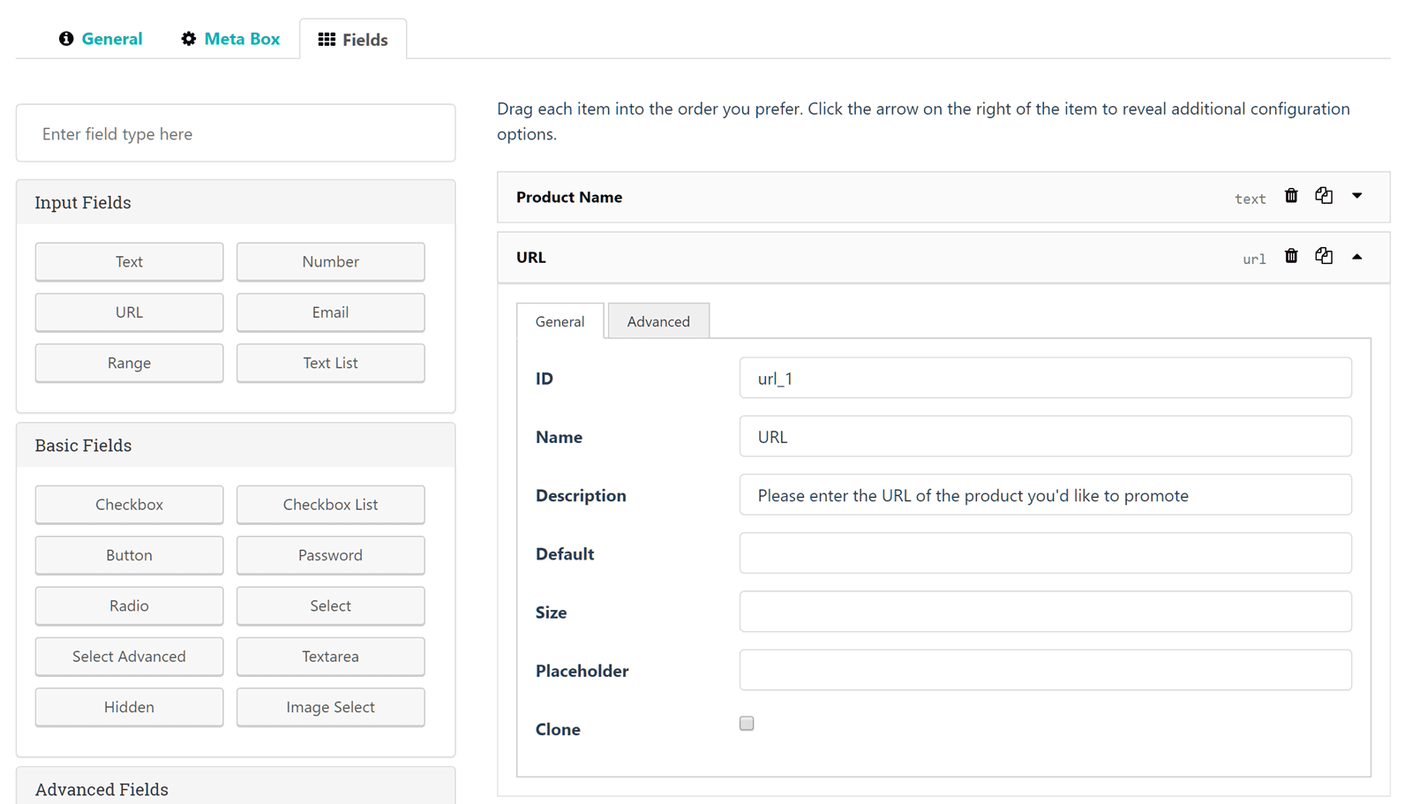Duplicate the URL field
This screenshot has width=1412, height=804.
pyautogui.click(x=1324, y=256)
